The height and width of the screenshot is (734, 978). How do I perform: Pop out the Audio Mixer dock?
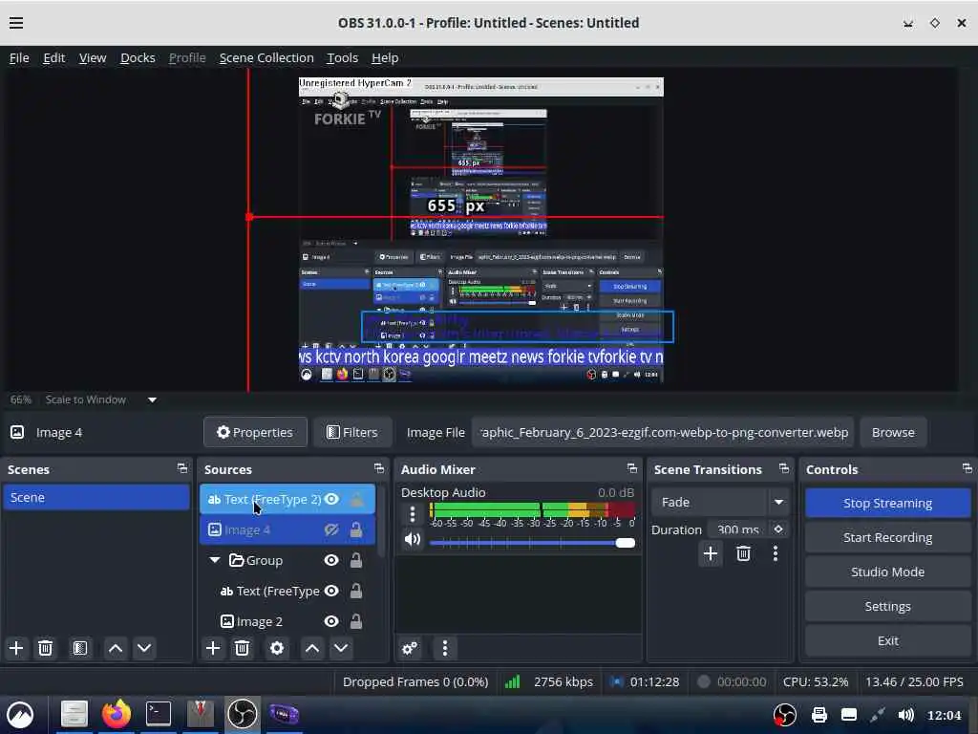[x=632, y=468]
